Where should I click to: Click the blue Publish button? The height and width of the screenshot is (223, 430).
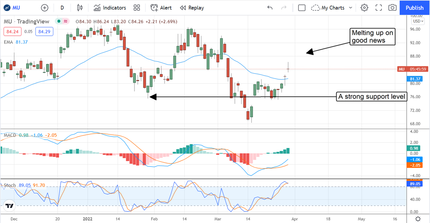click(x=415, y=8)
